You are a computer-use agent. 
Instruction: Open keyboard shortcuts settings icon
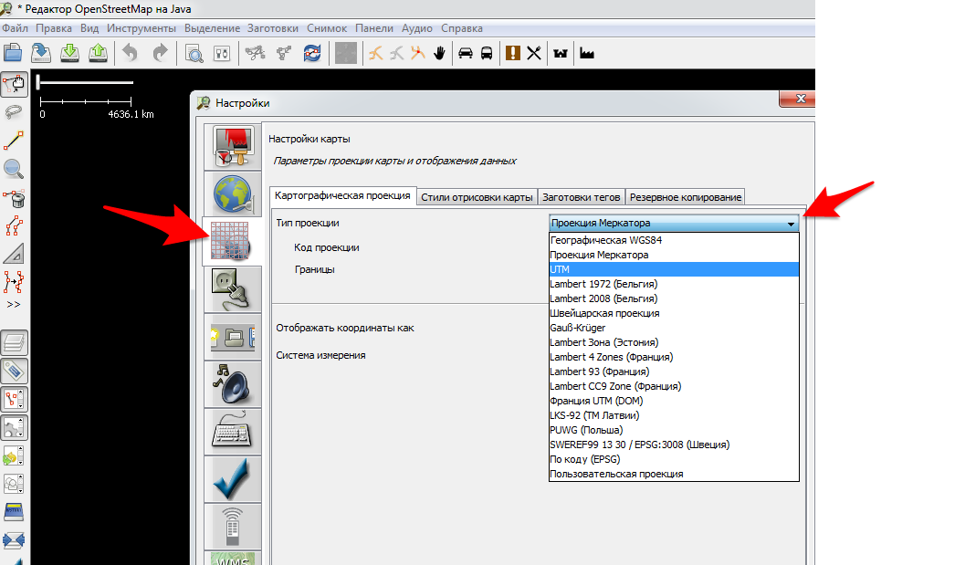pos(232,432)
